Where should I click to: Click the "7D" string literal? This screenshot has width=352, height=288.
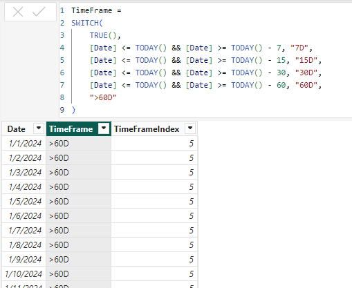point(299,48)
